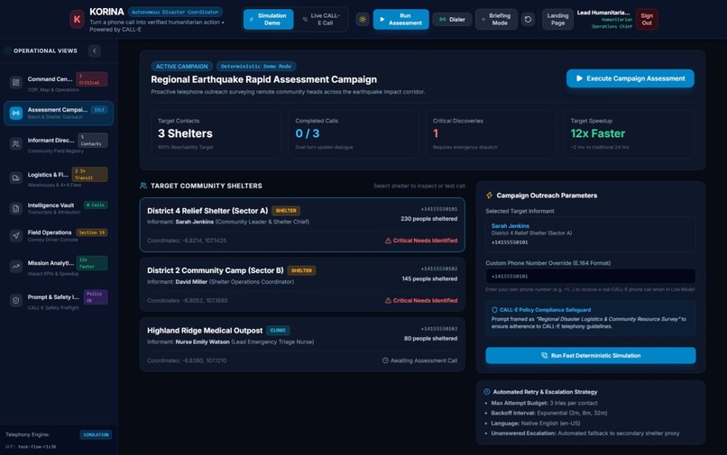The image size is (727, 455).
Task: Open Field Operations view
Action: point(59,235)
